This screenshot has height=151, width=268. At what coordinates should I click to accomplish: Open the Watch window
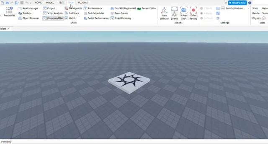(70, 18)
